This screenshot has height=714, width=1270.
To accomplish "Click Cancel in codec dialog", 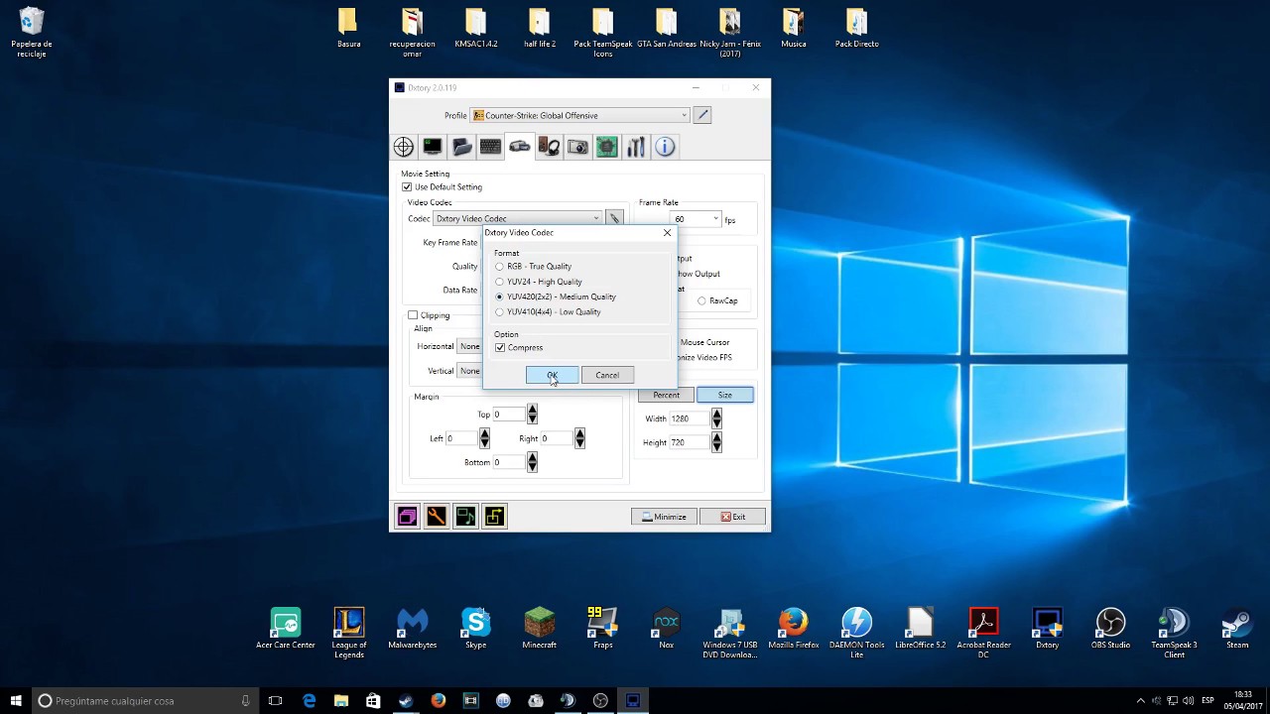I will (x=607, y=375).
